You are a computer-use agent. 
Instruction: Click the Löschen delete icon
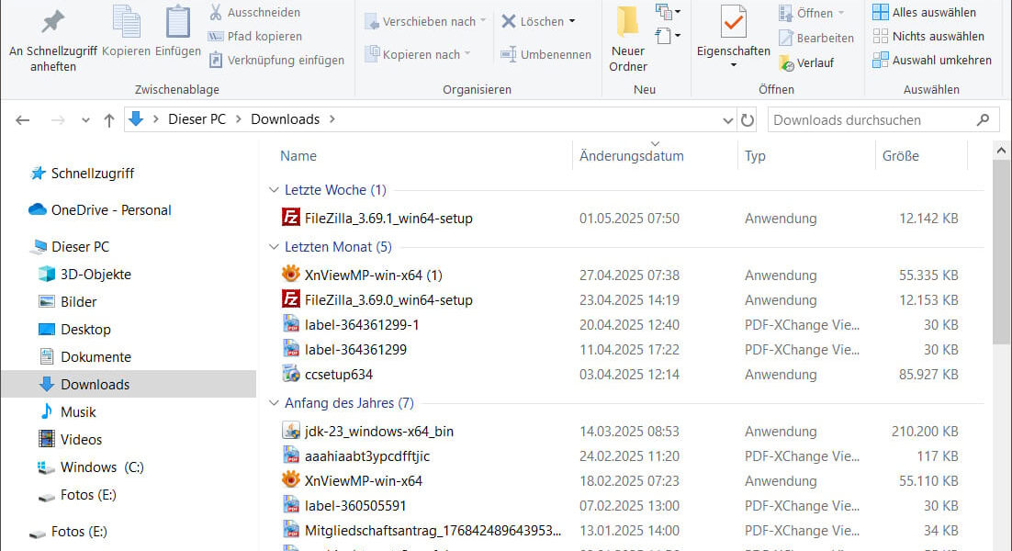coord(509,21)
